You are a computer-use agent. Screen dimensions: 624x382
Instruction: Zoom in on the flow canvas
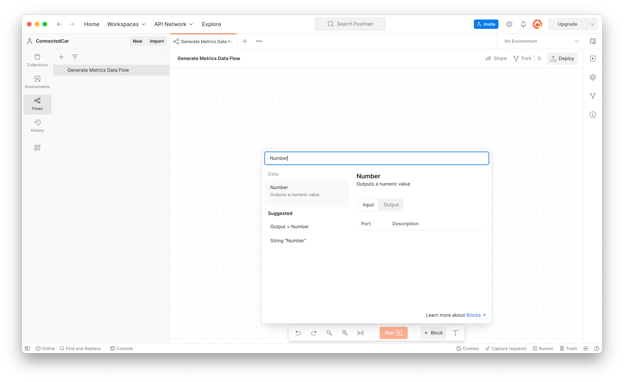pos(345,333)
